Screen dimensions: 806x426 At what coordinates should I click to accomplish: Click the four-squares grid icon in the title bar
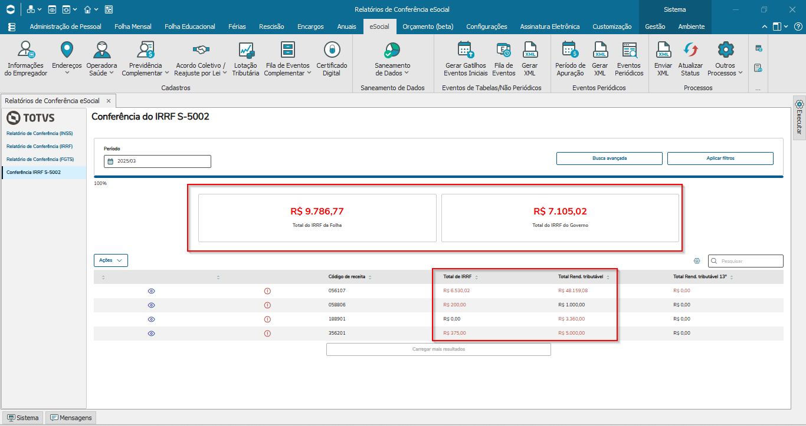(108, 9)
